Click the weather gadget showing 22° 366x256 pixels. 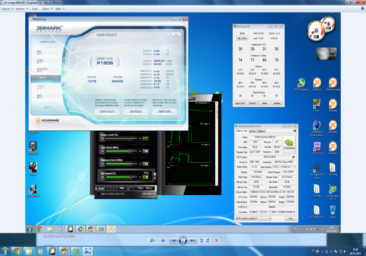[x=326, y=53]
